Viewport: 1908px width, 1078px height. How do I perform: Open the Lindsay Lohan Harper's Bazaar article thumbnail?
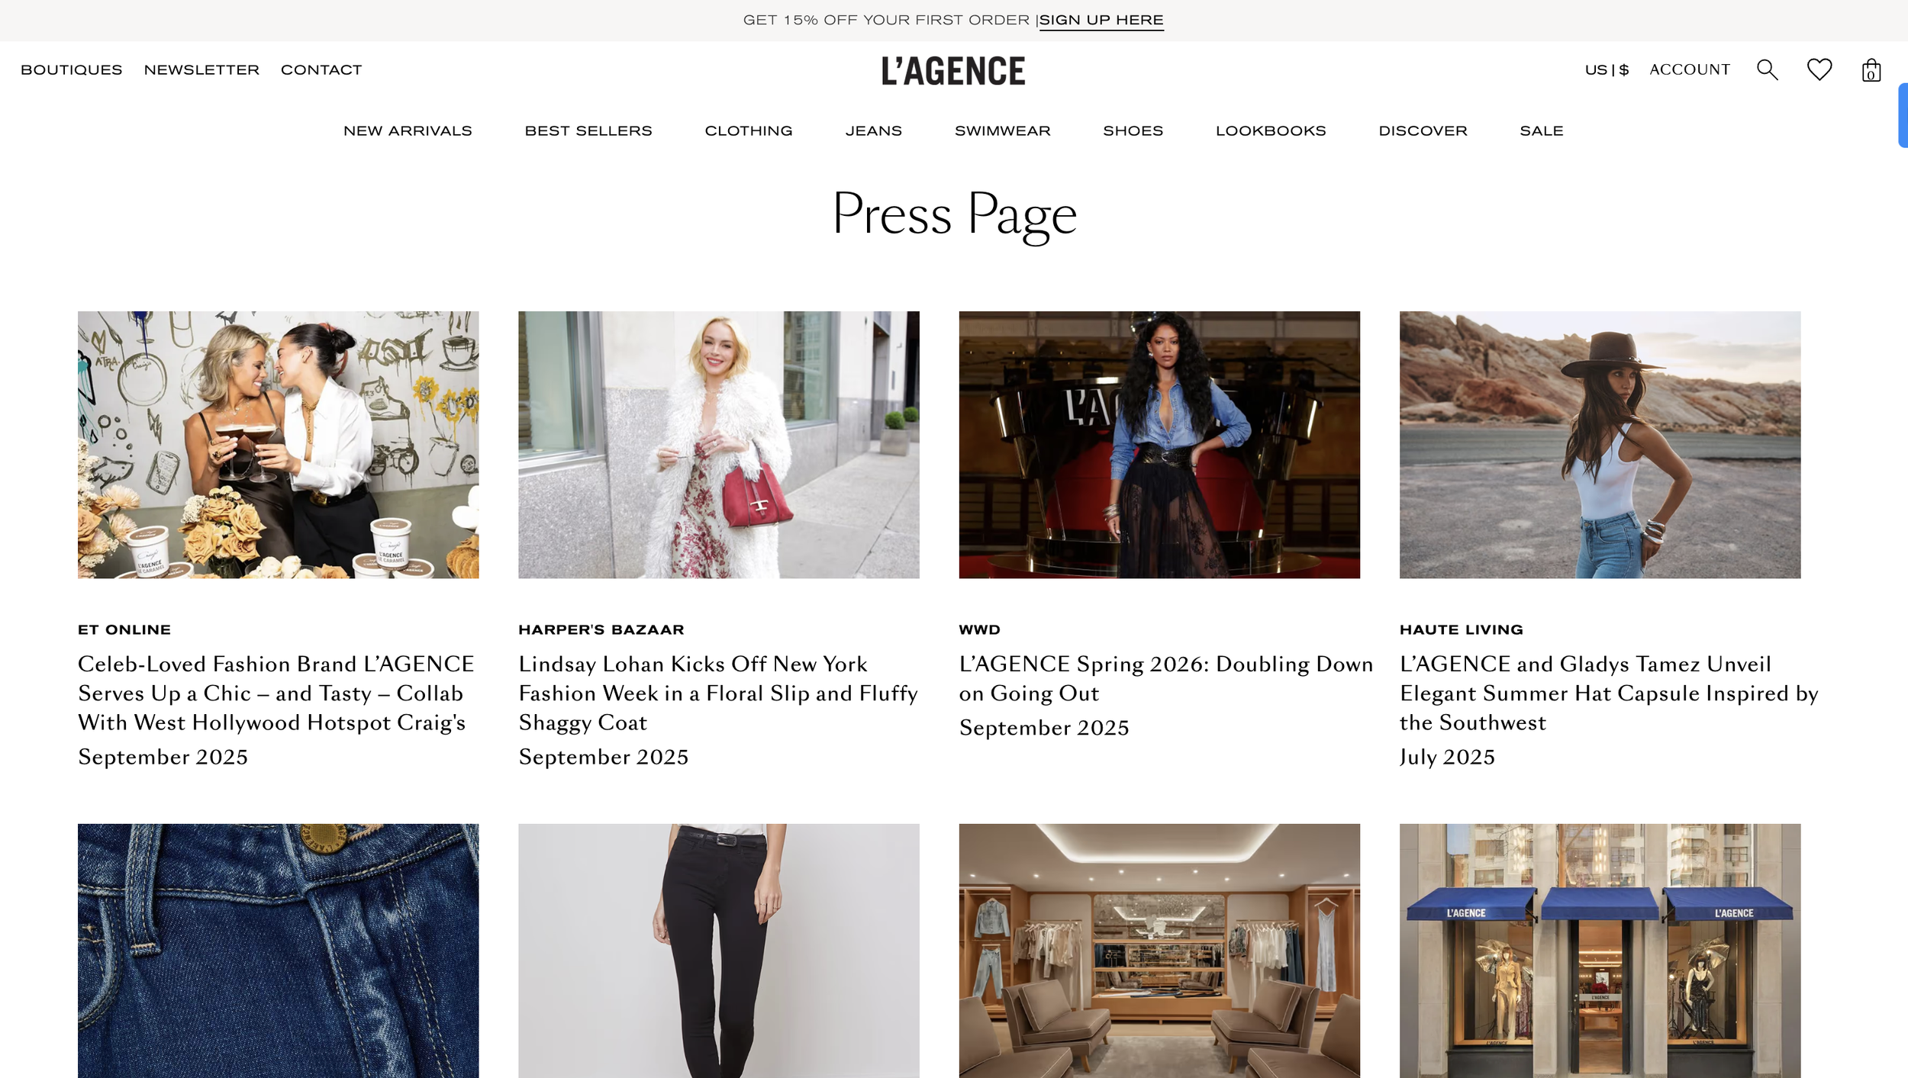point(718,444)
